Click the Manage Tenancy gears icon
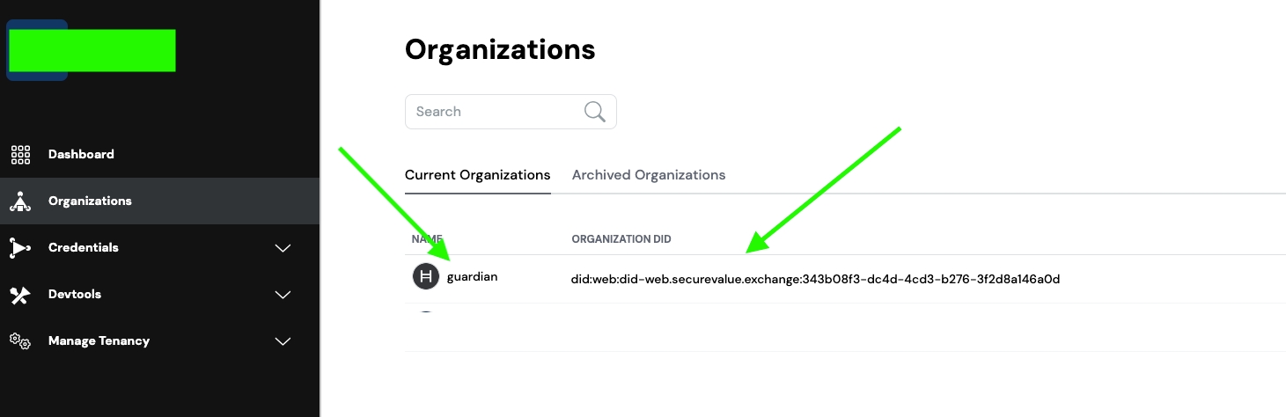1286x417 pixels. point(20,341)
